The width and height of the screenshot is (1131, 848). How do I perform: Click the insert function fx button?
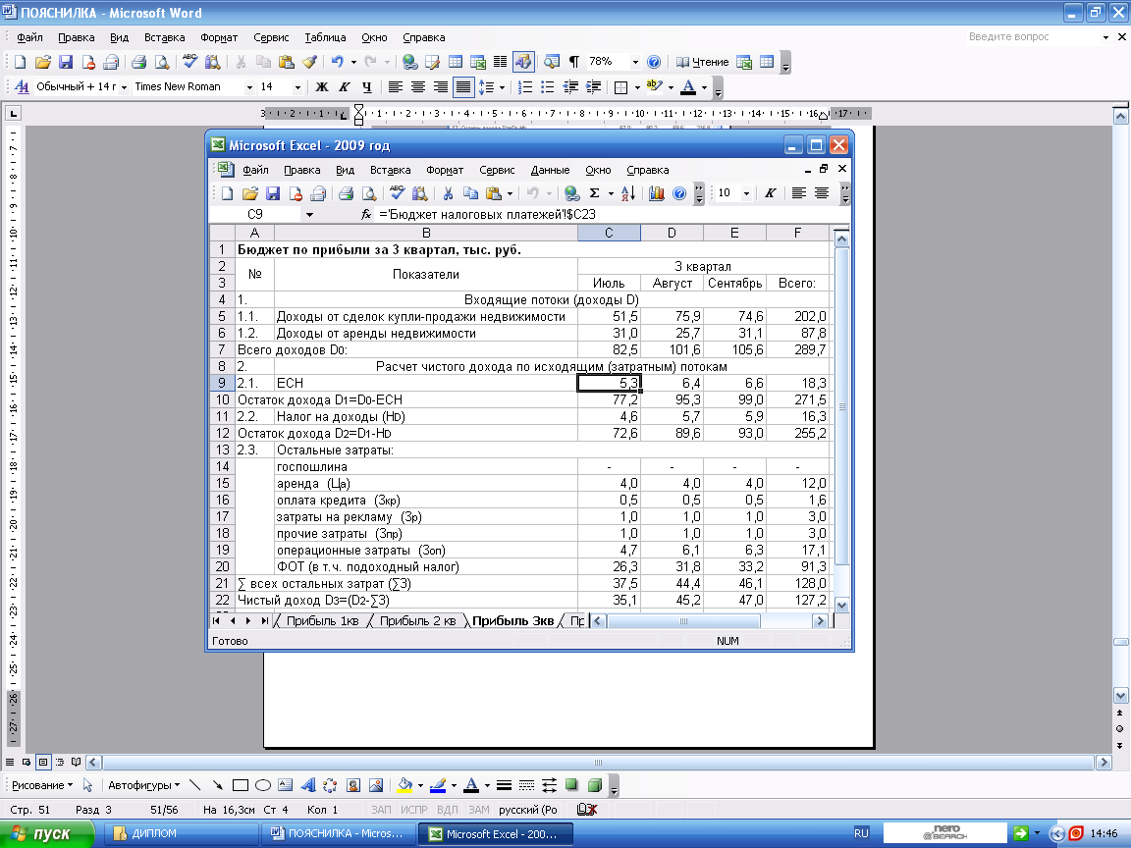(x=366, y=214)
